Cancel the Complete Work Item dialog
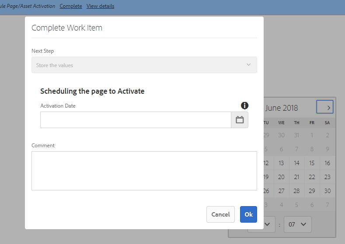 (x=220, y=214)
